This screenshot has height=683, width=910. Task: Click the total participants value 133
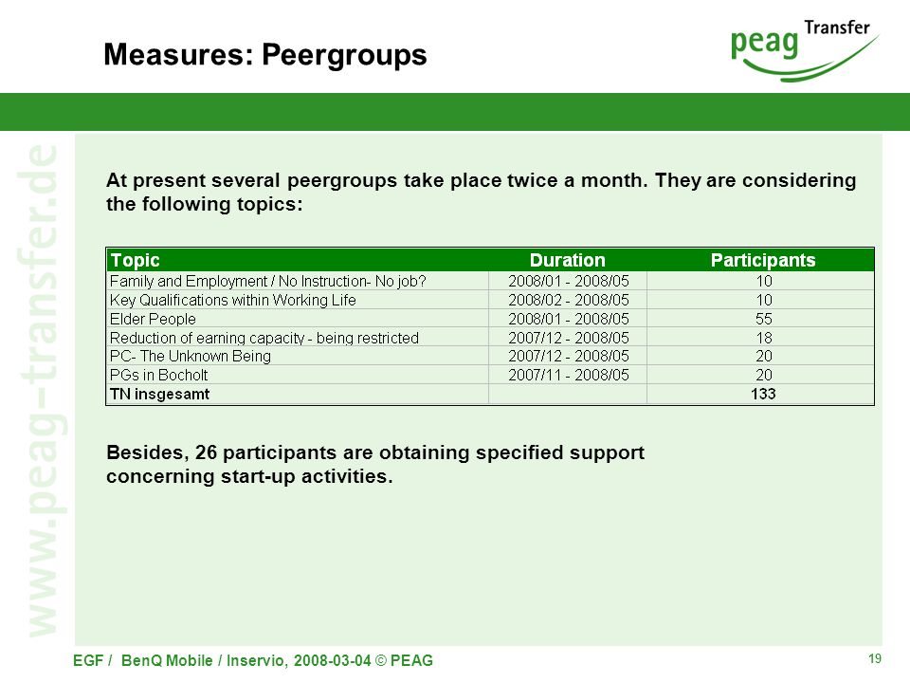(x=763, y=394)
